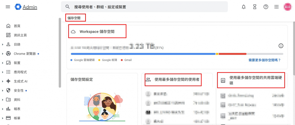
Task: Click the cloud icon beside Workspace 儲存空間
Action: [x=73, y=32]
